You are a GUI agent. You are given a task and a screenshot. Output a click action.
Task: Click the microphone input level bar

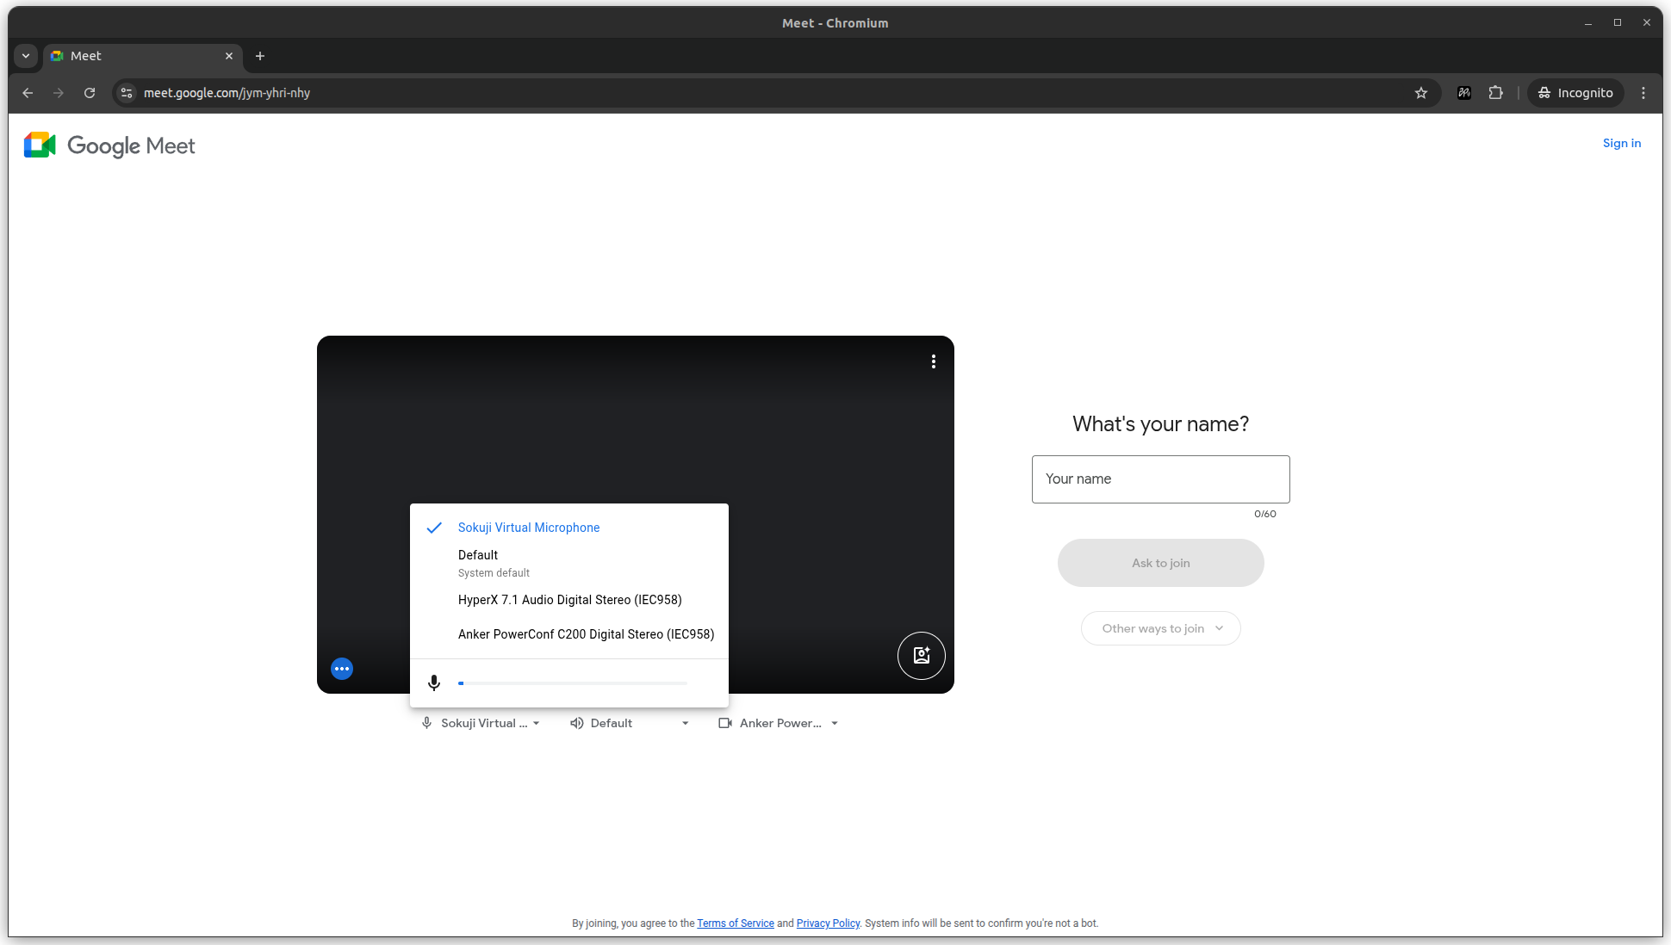pyautogui.click(x=573, y=683)
